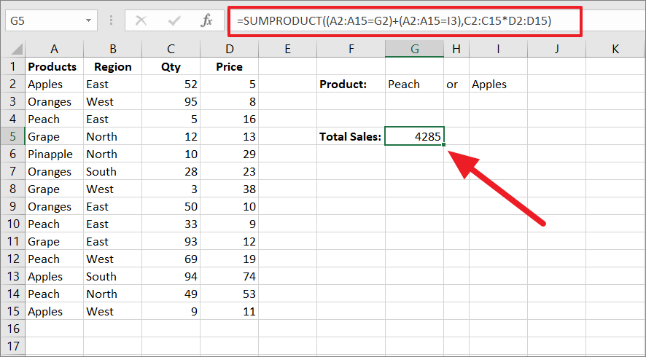This screenshot has width=646, height=357.
Task: Select cell I2 containing Apples
Action: click(498, 84)
